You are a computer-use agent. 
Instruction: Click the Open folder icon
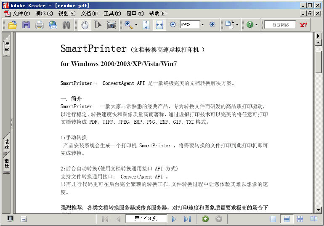point(13,25)
